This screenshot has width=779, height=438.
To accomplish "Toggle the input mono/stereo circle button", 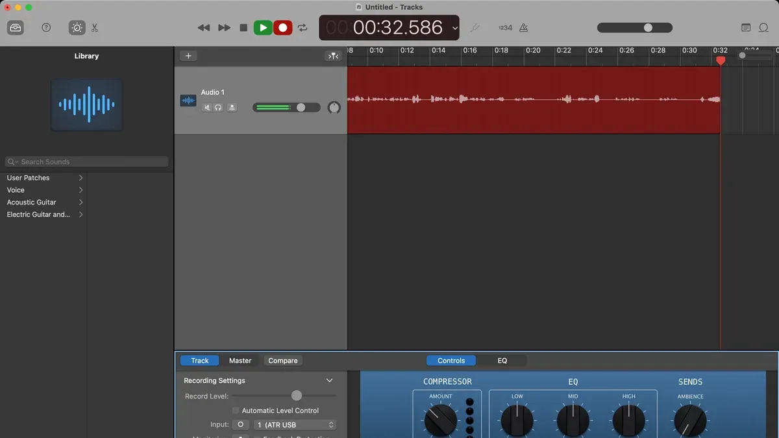I will (x=240, y=425).
